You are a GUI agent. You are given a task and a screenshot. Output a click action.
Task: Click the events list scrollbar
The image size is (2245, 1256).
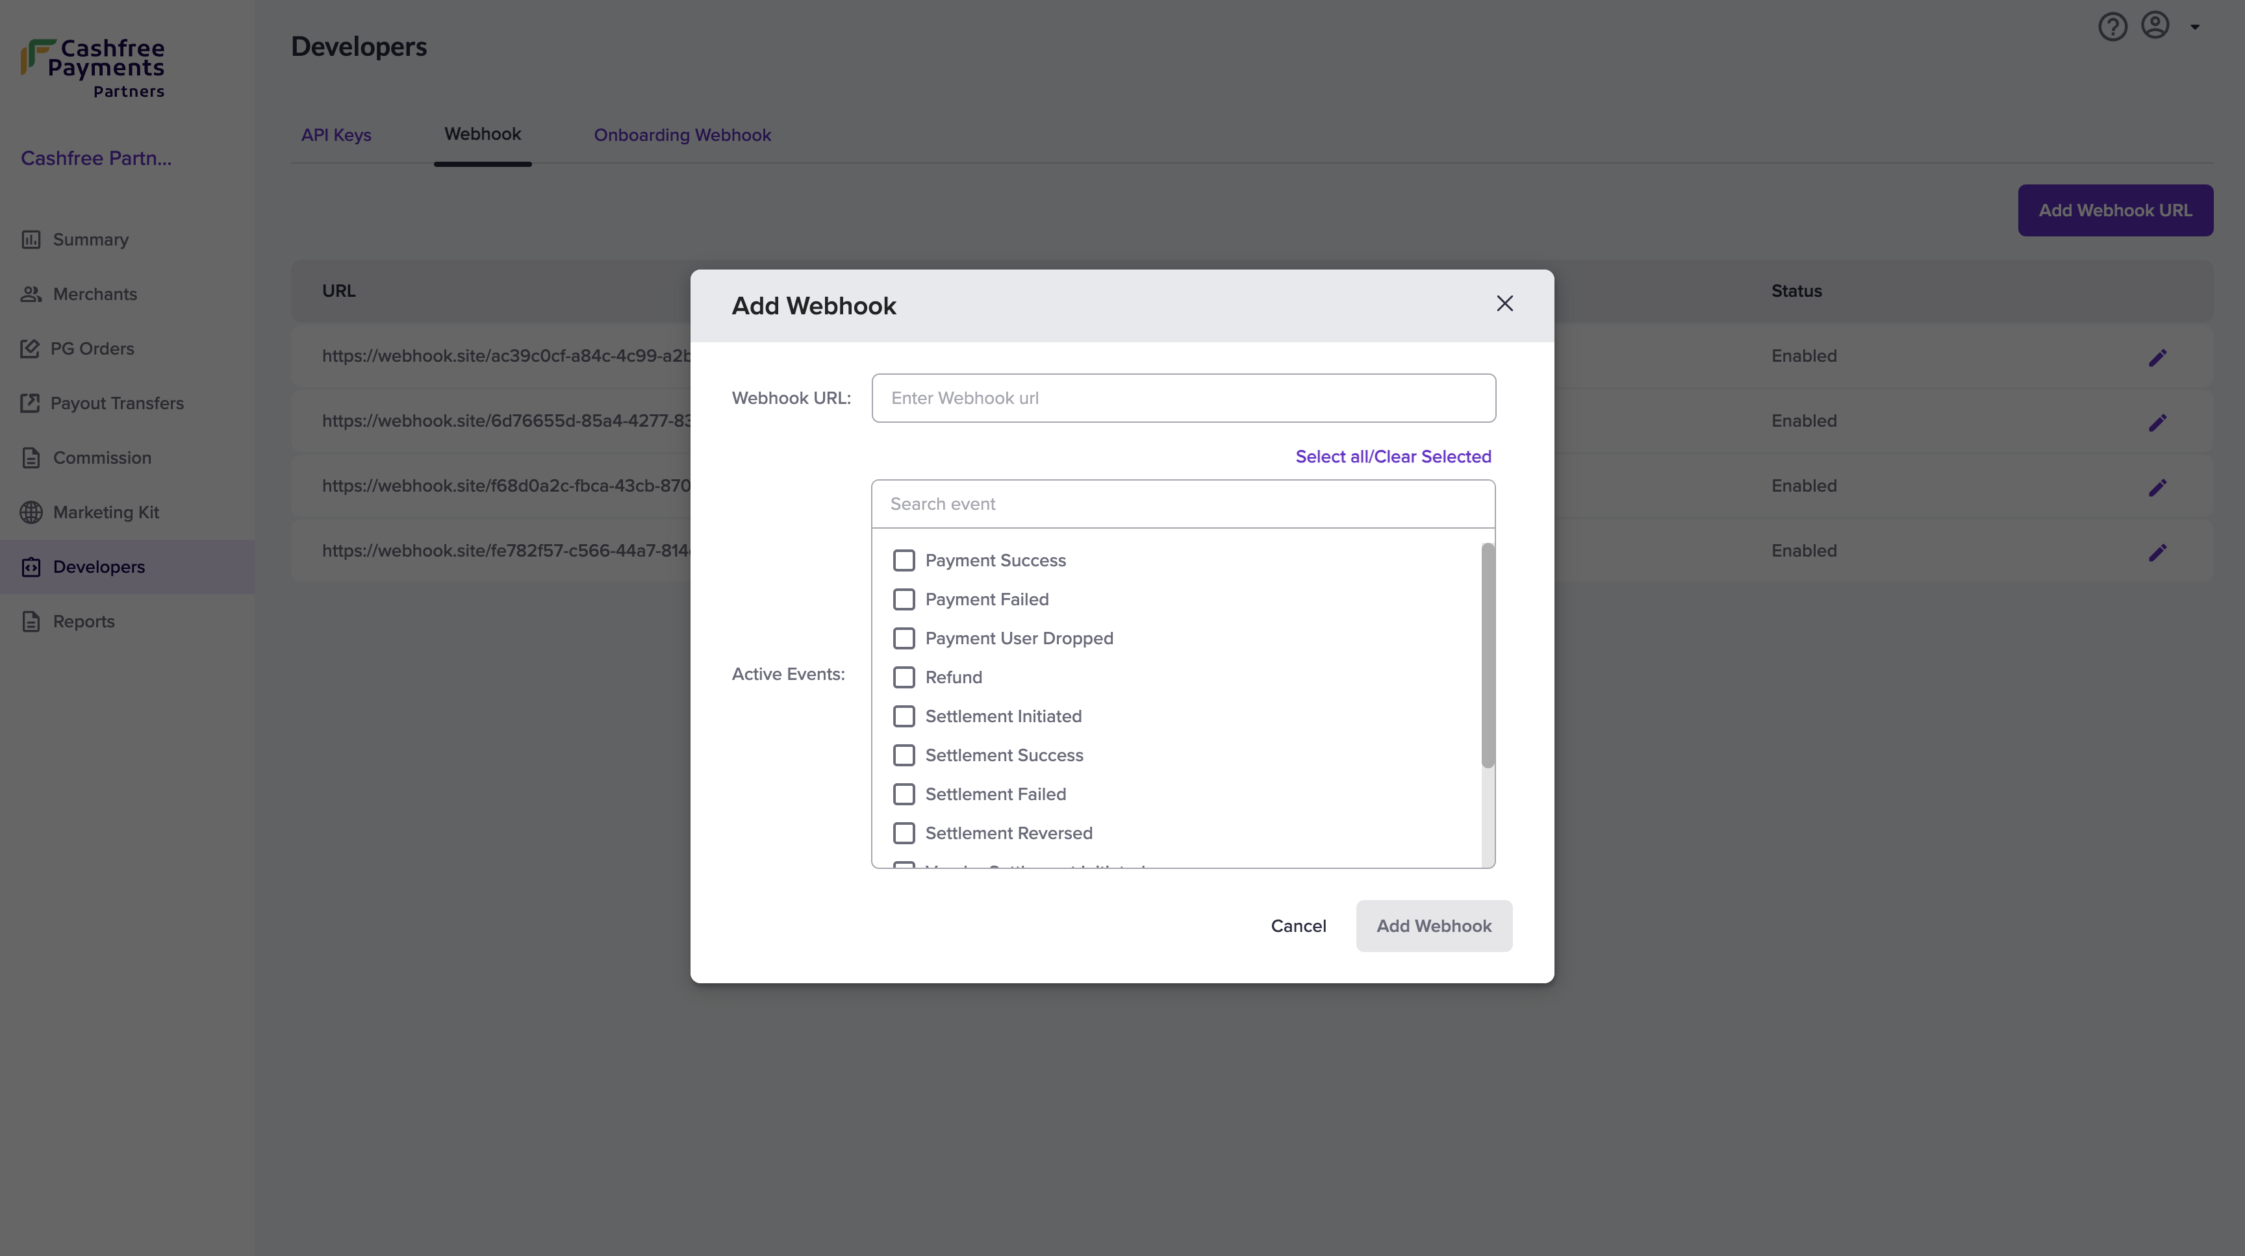coord(1488,655)
